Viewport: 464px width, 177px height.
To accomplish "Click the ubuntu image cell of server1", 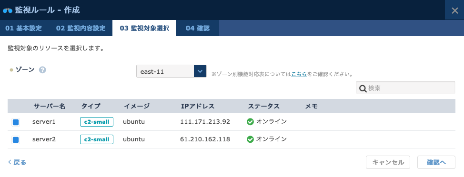I will (134, 122).
